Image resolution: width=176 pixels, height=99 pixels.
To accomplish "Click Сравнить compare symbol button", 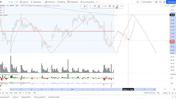I will [x=24, y=2].
